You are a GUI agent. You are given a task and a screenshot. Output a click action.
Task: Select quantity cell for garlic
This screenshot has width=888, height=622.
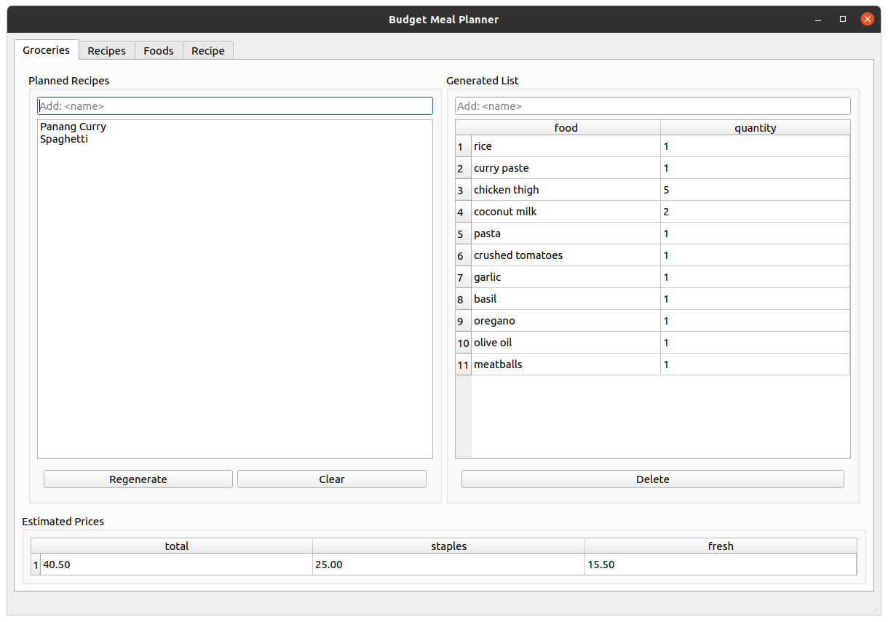755,277
